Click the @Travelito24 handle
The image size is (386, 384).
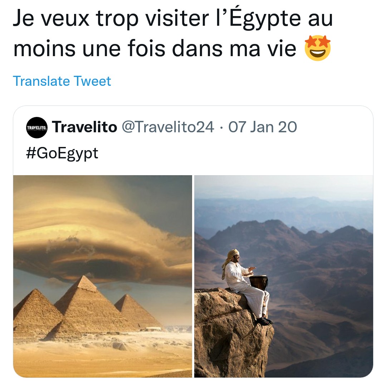[168, 127]
